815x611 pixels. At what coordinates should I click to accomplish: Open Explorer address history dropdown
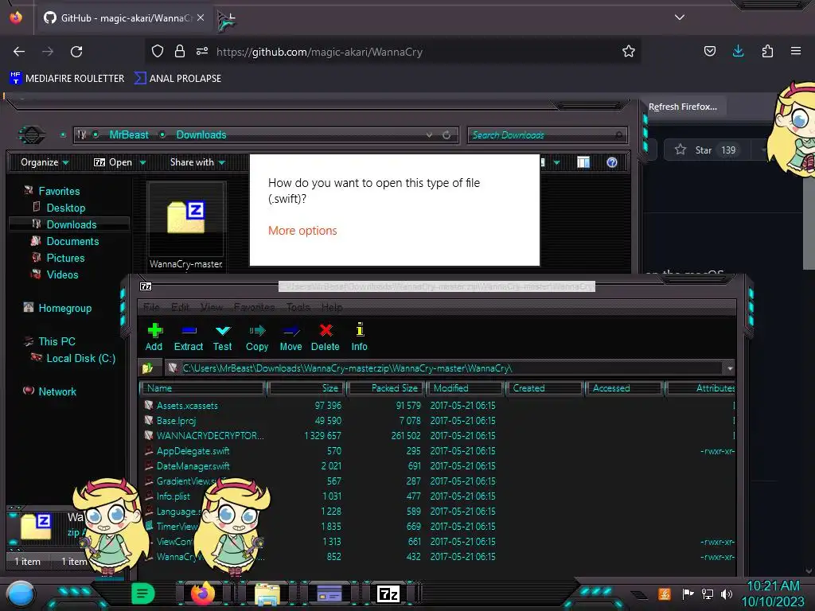click(429, 135)
